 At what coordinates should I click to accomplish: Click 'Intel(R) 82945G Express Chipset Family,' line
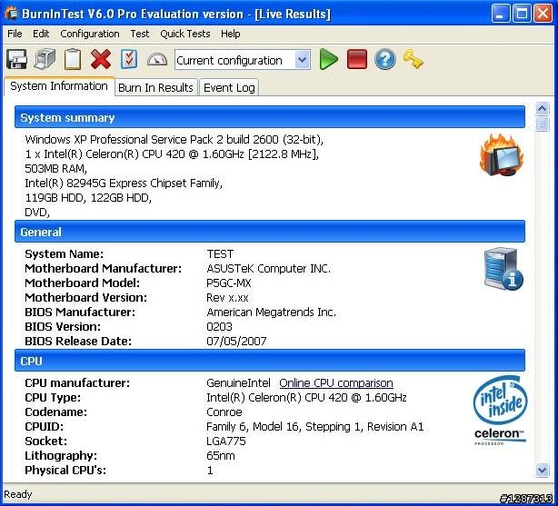(124, 183)
